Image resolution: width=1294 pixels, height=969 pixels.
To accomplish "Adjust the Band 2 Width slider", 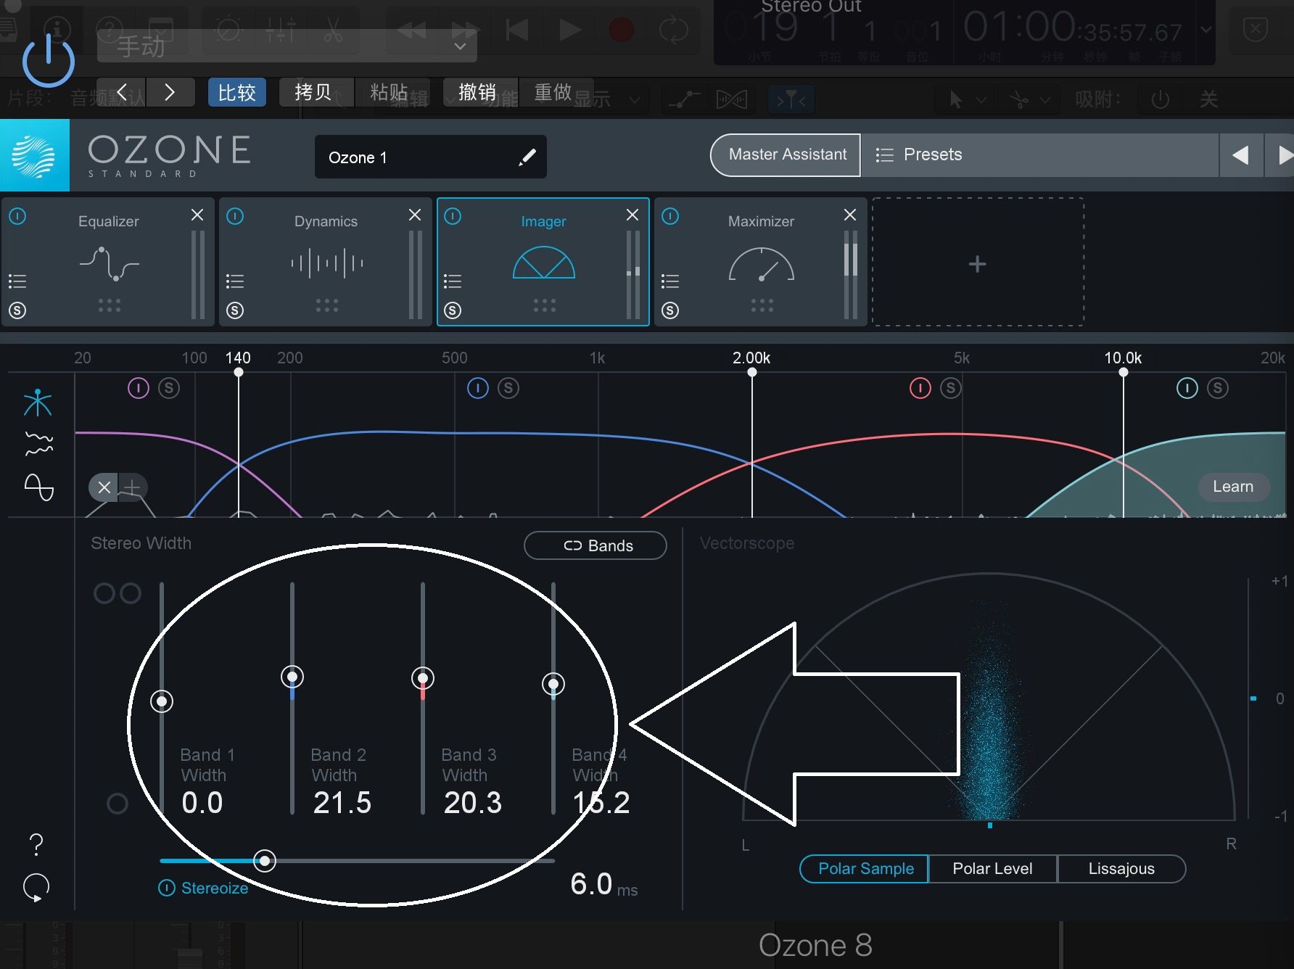I will pyautogui.click(x=292, y=677).
